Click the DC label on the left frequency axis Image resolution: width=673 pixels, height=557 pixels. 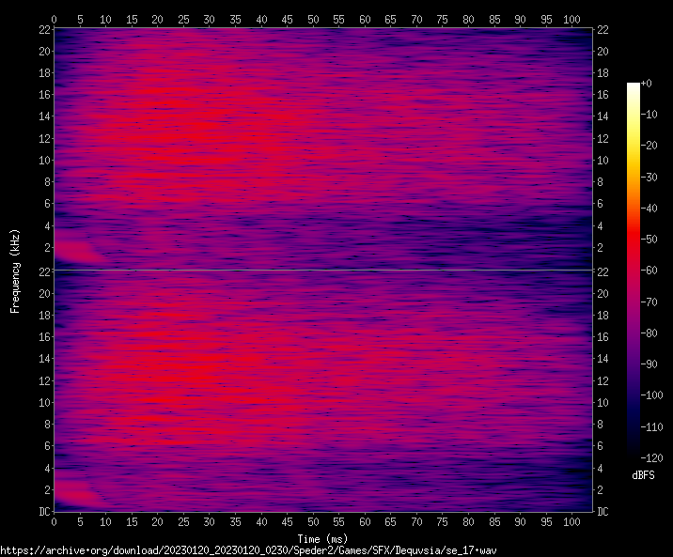click(43, 512)
